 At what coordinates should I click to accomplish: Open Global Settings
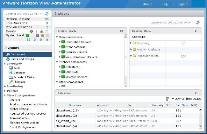pyautogui.click(x=19, y=109)
